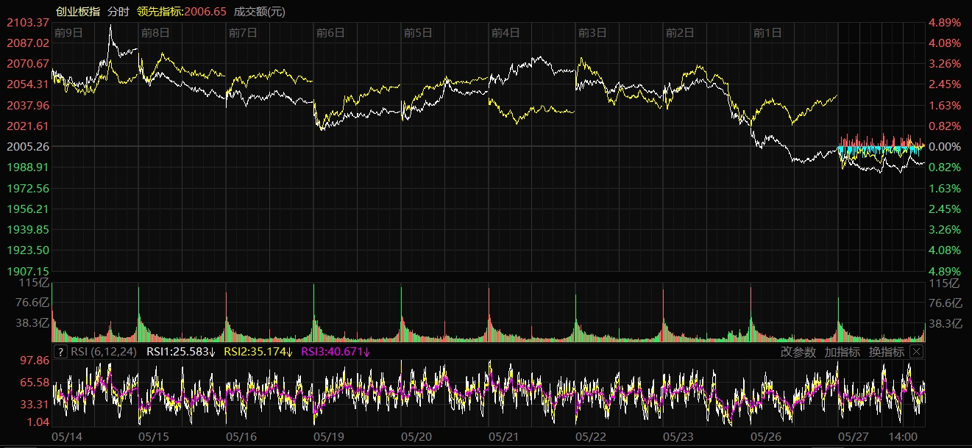The image size is (972, 448).
Task: Click the 05/26 date on the time axis
Action: (766, 437)
